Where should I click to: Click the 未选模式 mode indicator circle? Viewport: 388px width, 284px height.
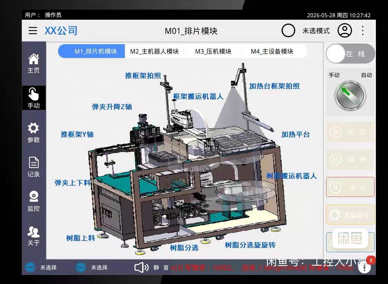click(288, 31)
